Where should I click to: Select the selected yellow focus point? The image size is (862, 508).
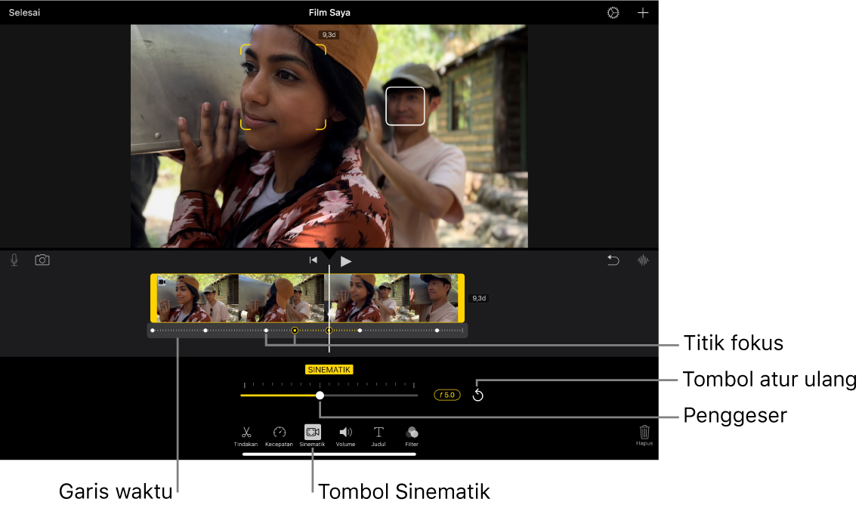295,331
